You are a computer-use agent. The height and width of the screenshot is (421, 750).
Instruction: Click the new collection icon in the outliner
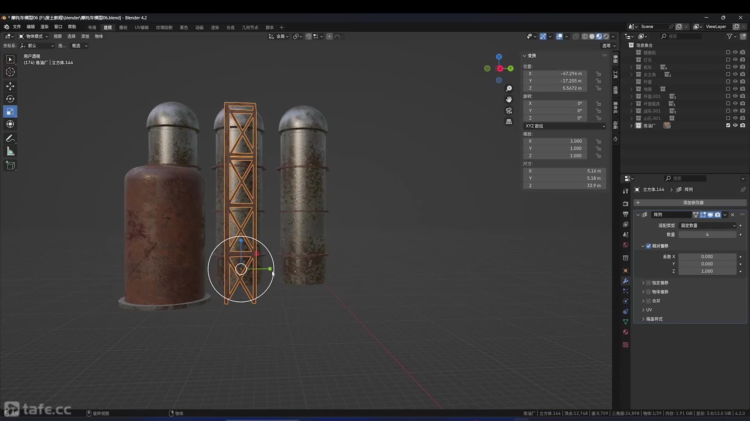tap(743, 36)
